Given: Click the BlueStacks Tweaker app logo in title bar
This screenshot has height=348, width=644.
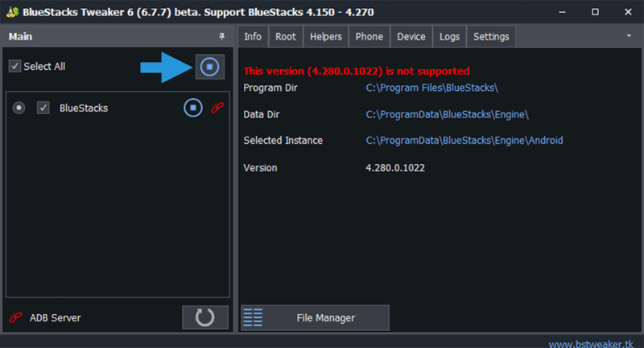Looking at the screenshot, I should pos(12,12).
